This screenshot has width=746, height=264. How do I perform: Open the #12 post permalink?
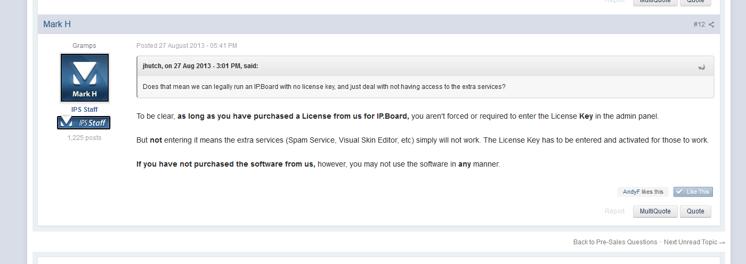pos(699,24)
